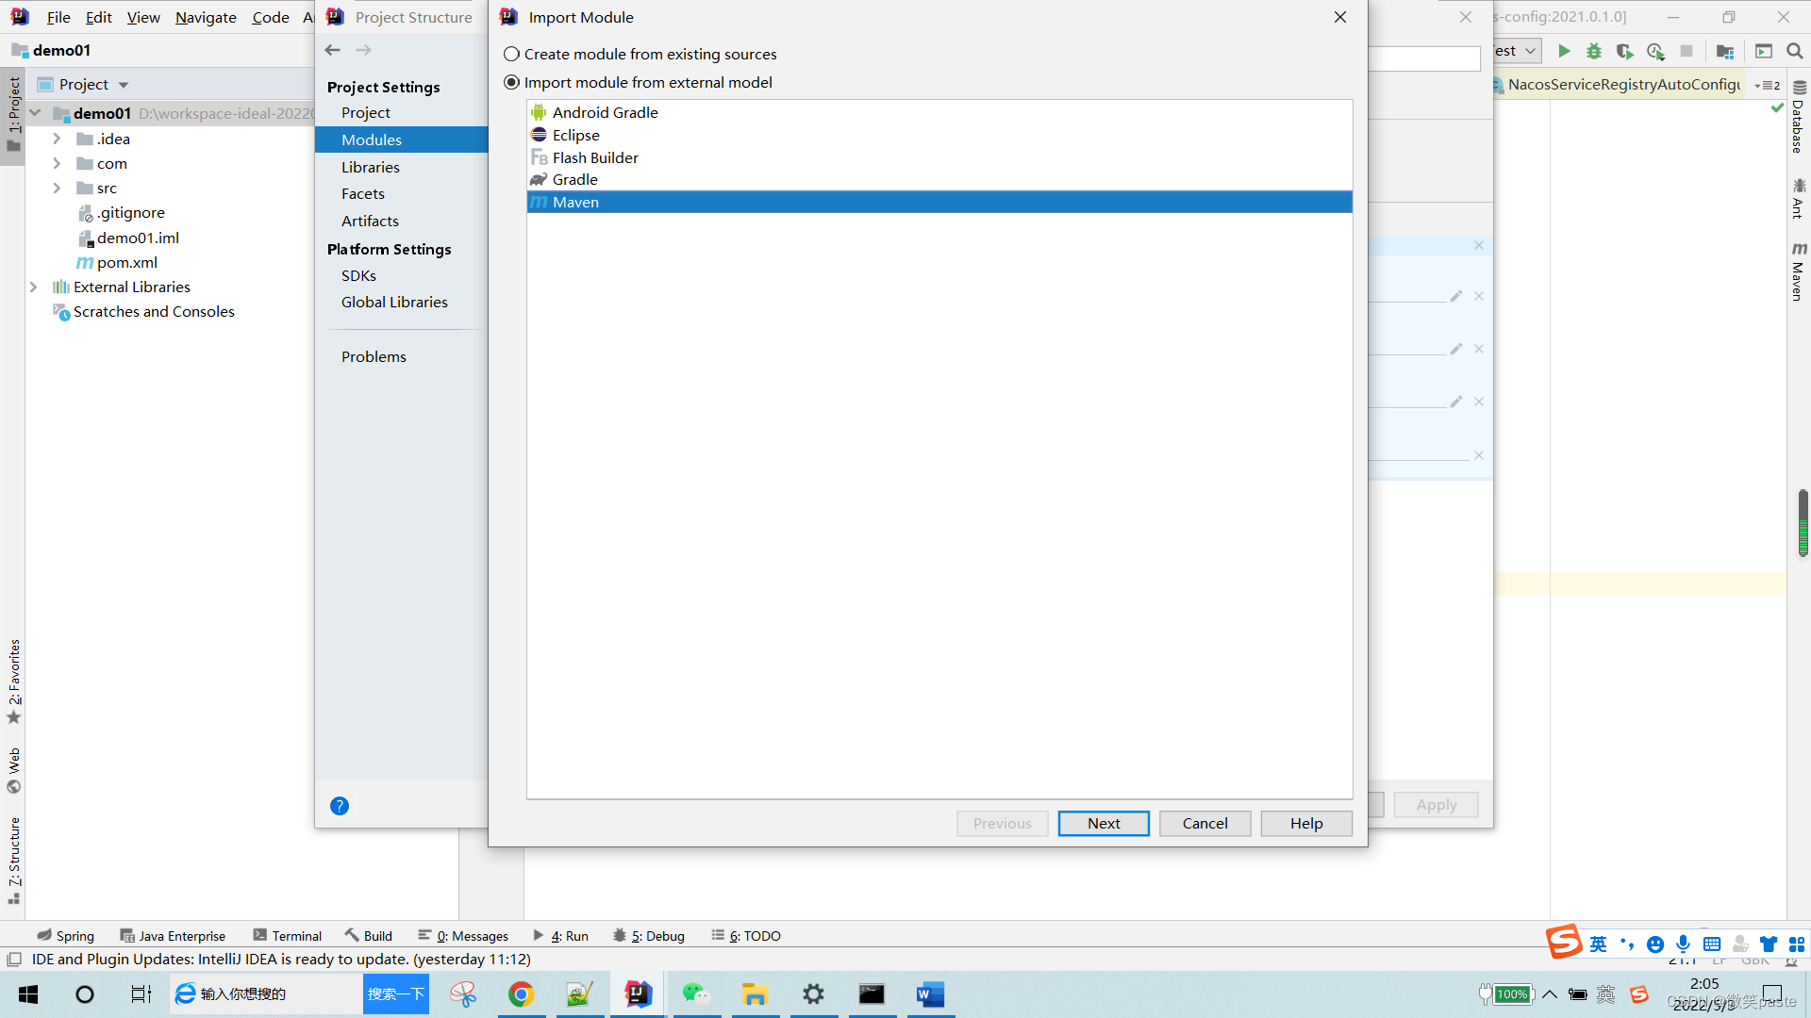Open the Terminal tool window

point(288,935)
